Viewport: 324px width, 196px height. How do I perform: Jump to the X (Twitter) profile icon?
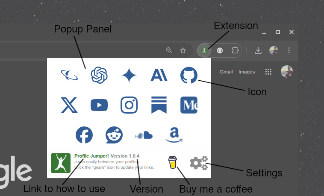coord(69,105)
